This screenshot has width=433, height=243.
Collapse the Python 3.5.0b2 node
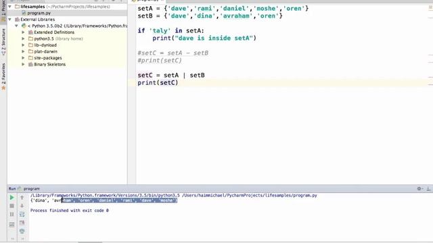16,26
